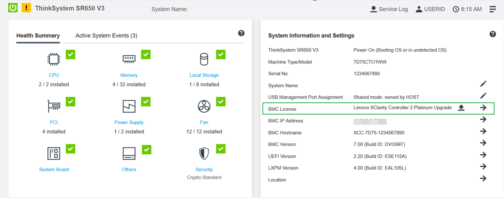Screen dimensions: 504x198
Task: Open the CPU details link
Action: (54, 75)
